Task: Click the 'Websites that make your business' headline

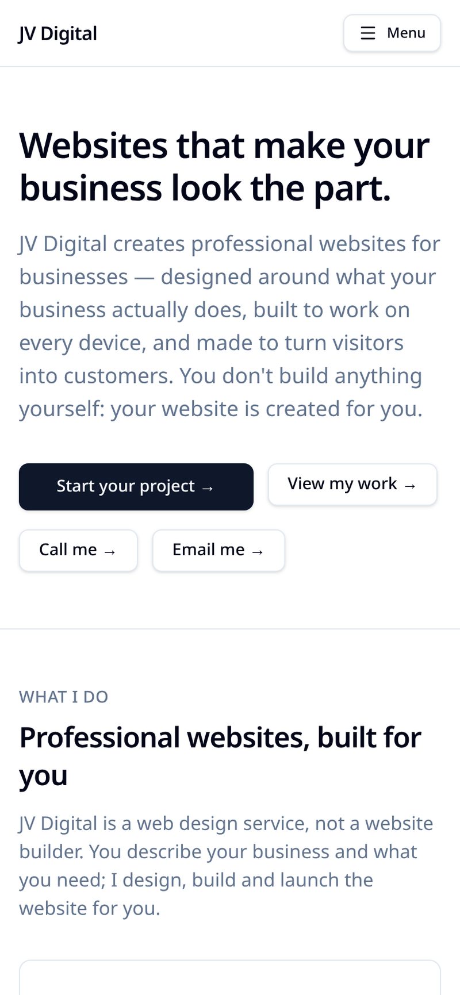Action: point(224,167)
